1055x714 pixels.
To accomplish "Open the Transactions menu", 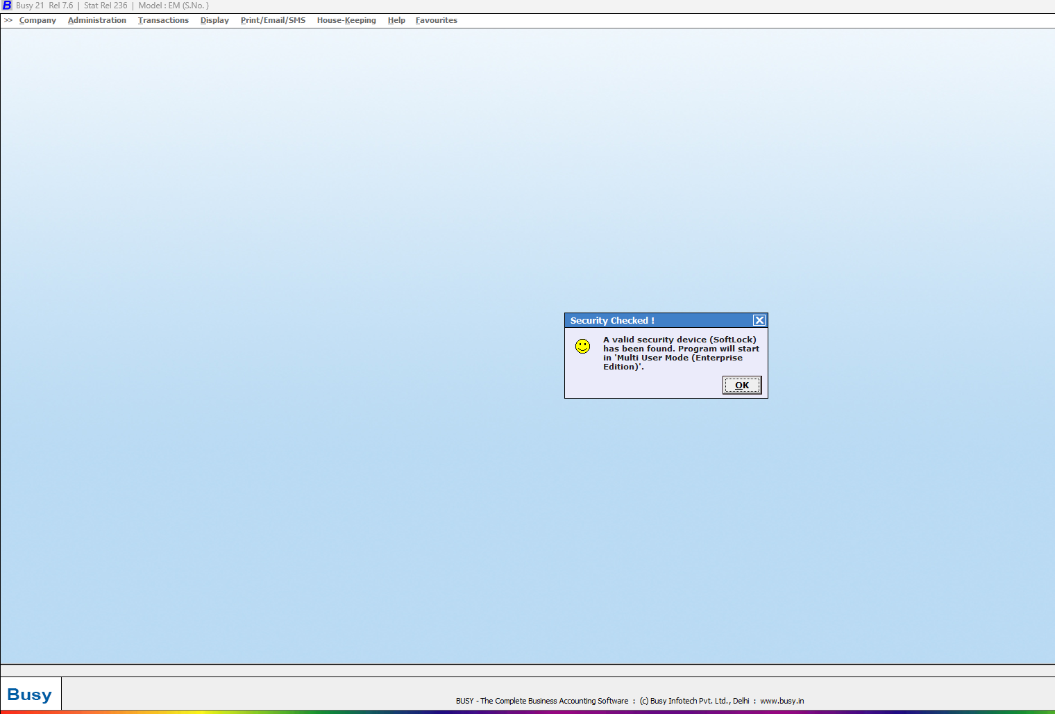I will coord(163,20).
